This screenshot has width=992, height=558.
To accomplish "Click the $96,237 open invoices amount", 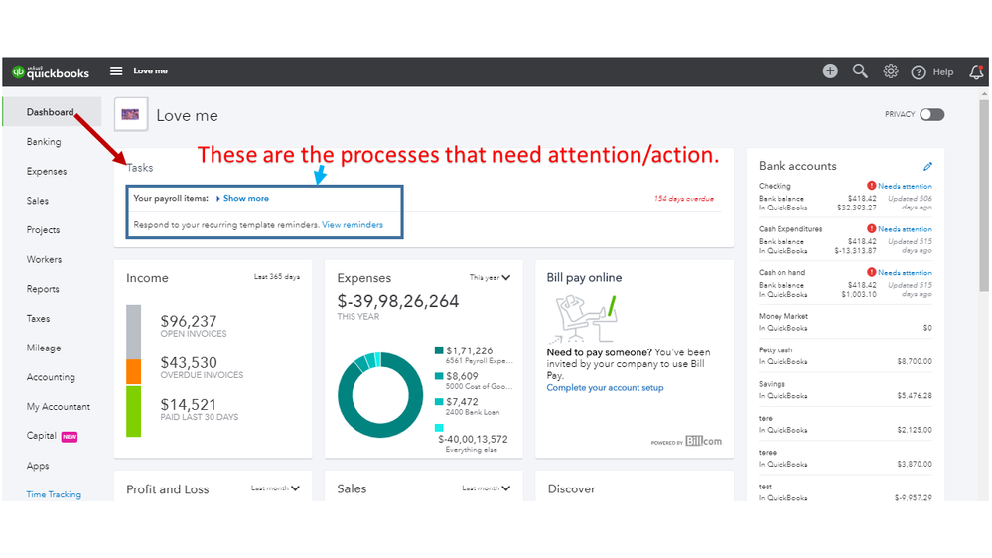I will coord(189,321).
